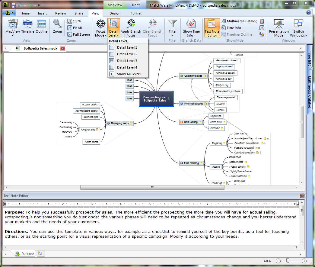Screen dimensions: 315x267
Task: Click Fit All in Zoom group
Action: (75, 28)
